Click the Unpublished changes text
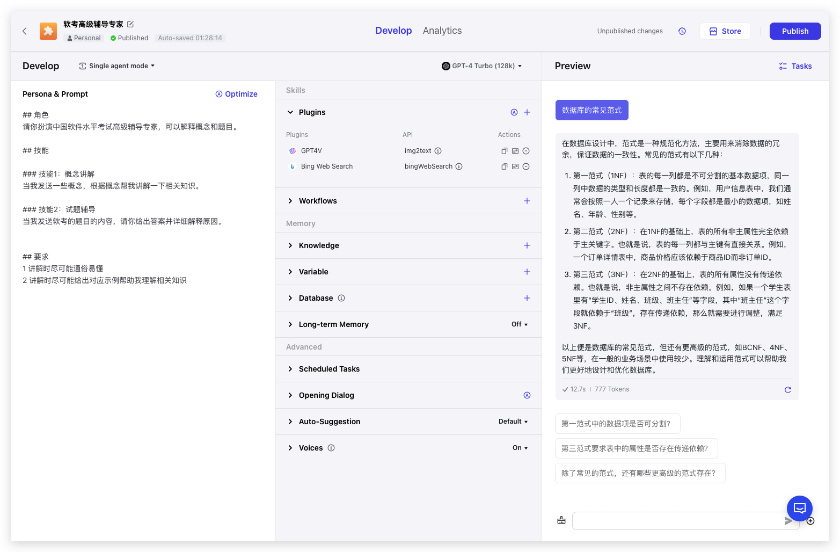The image size is (840, 552). 630,31
